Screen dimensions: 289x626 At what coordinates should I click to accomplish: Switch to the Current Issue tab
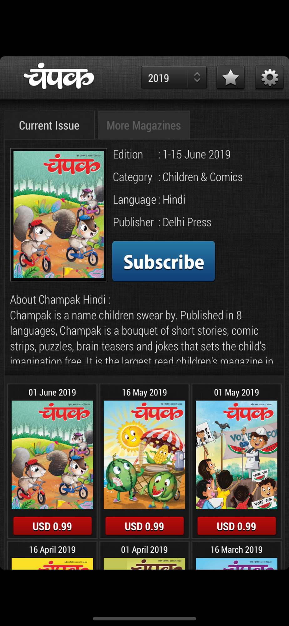click(49, 126)
